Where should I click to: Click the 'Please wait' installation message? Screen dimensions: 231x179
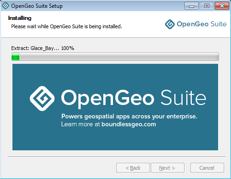66,26
